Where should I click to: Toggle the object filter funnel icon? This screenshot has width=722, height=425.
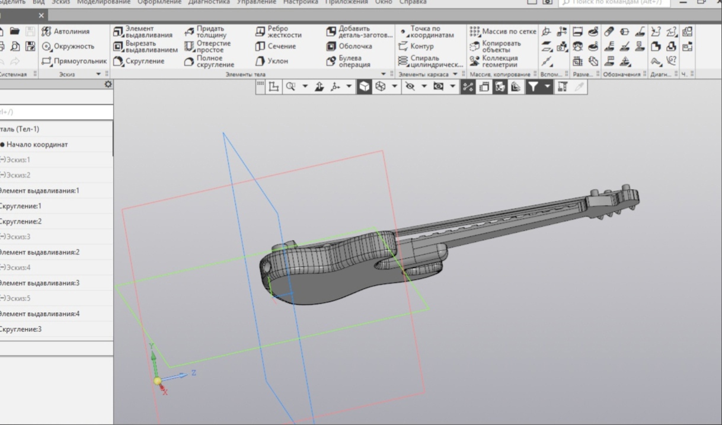click(534, 87)
